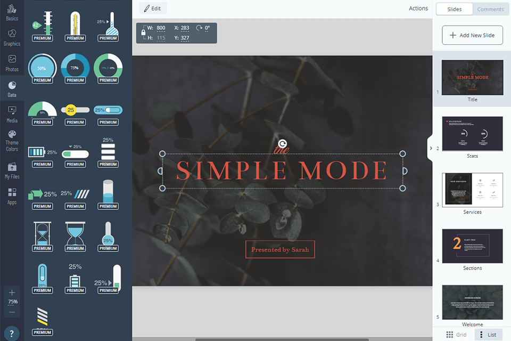Open the Basics sidebar panel
Image resolution: width=511 pixels, height=341 pixels.
pos(12,12)
